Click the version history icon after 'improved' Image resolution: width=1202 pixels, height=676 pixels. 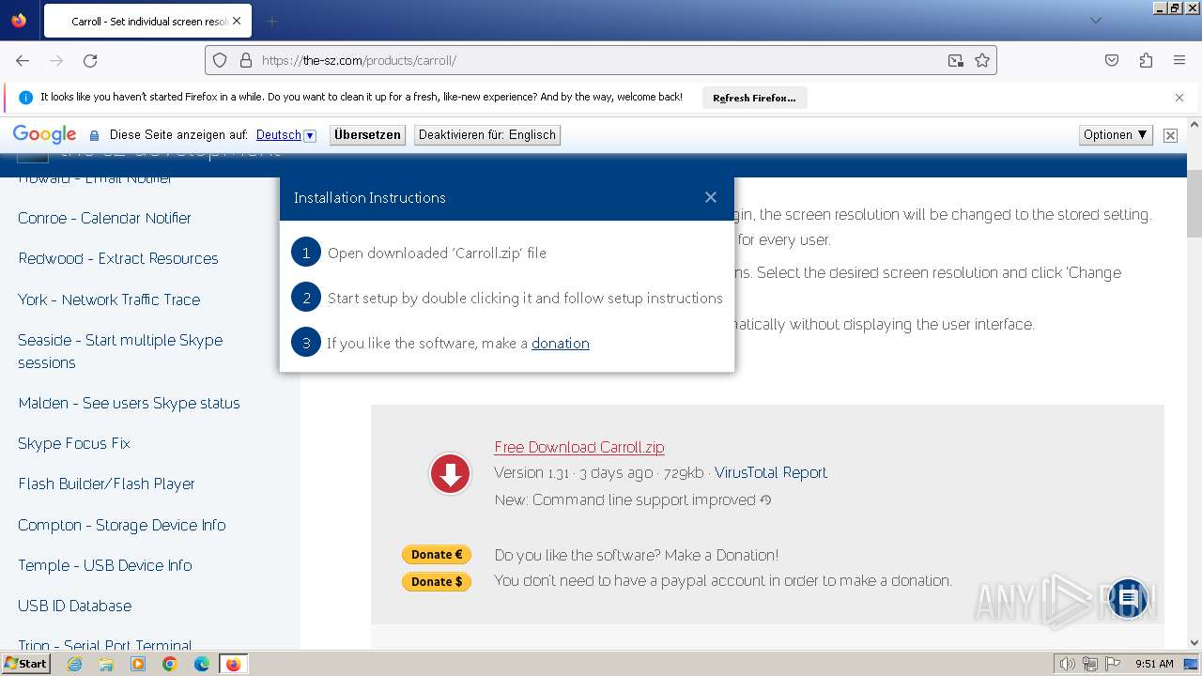[x=765, y=500]
